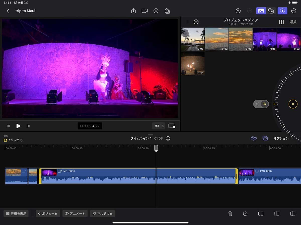This screenshot has height=225, width=301.
Task: Tap the left yellow trim handle of IMG_8636
Action: (x=40, y=176)
